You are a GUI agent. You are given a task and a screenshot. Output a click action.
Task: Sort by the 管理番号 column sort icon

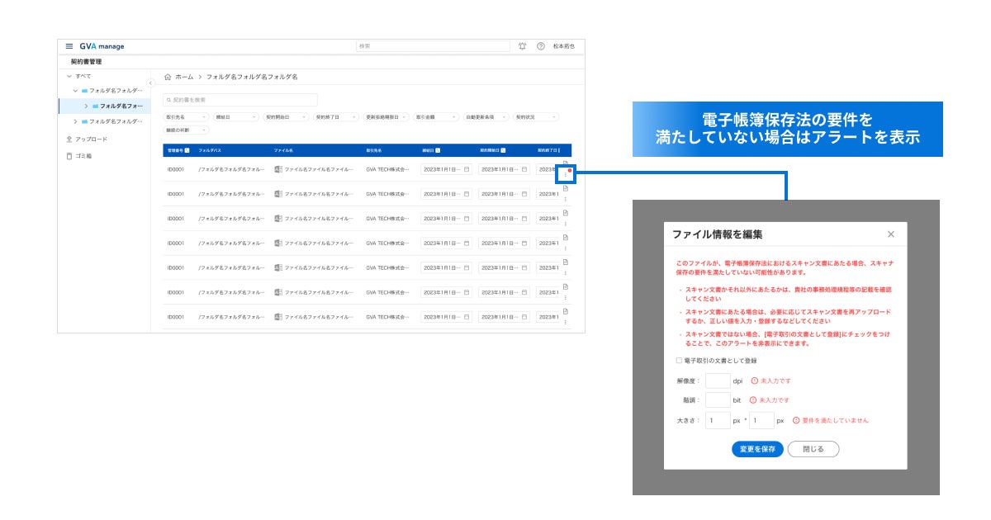(x=187, y=151)
